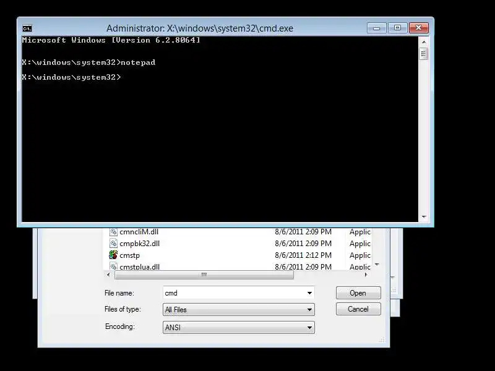
Task: Click the cmncliM.dll file name
Action: [139, 232]
